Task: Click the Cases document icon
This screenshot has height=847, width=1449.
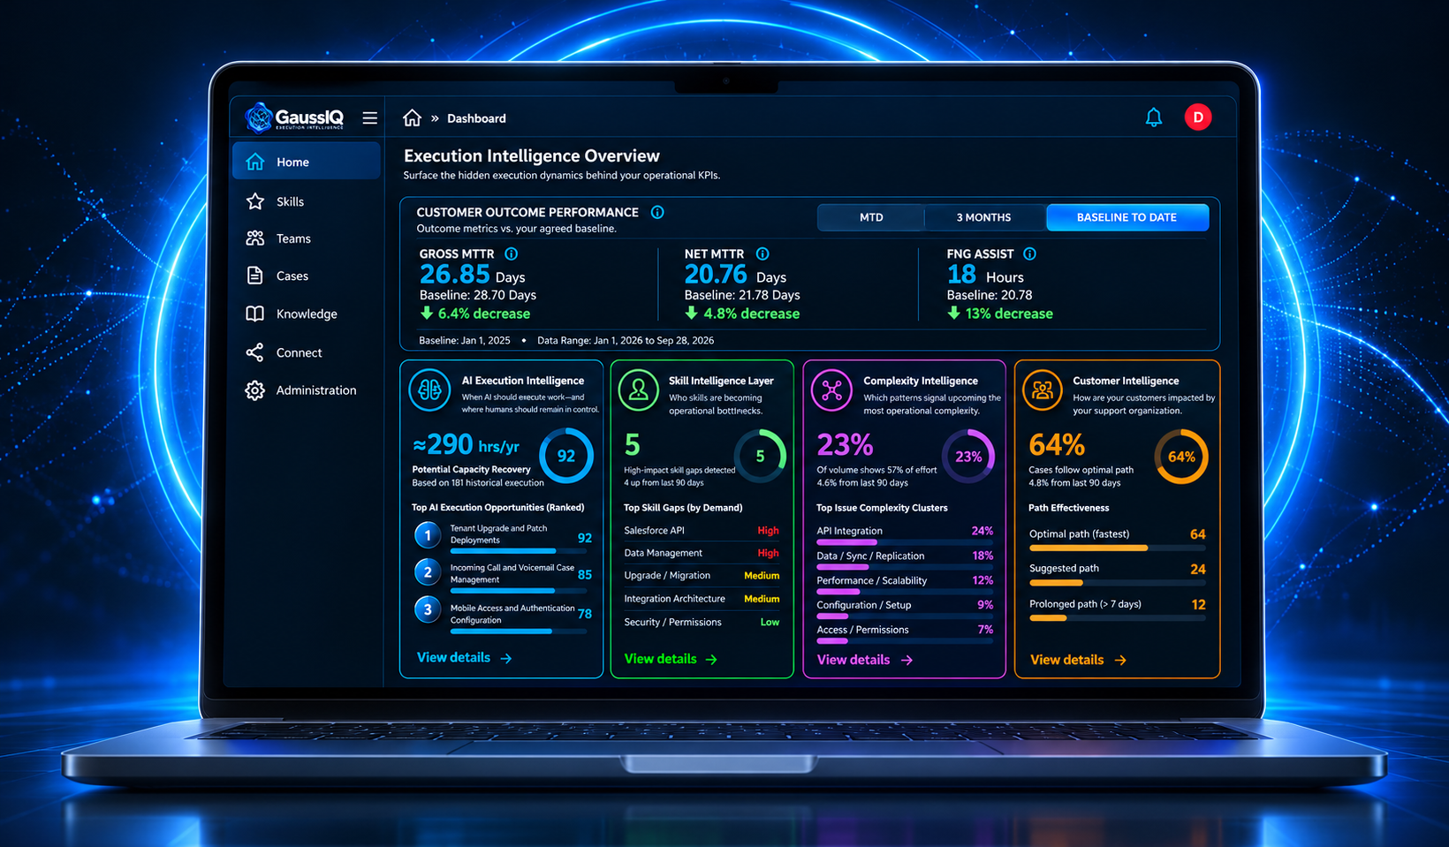Action: [x=254, y=276]
